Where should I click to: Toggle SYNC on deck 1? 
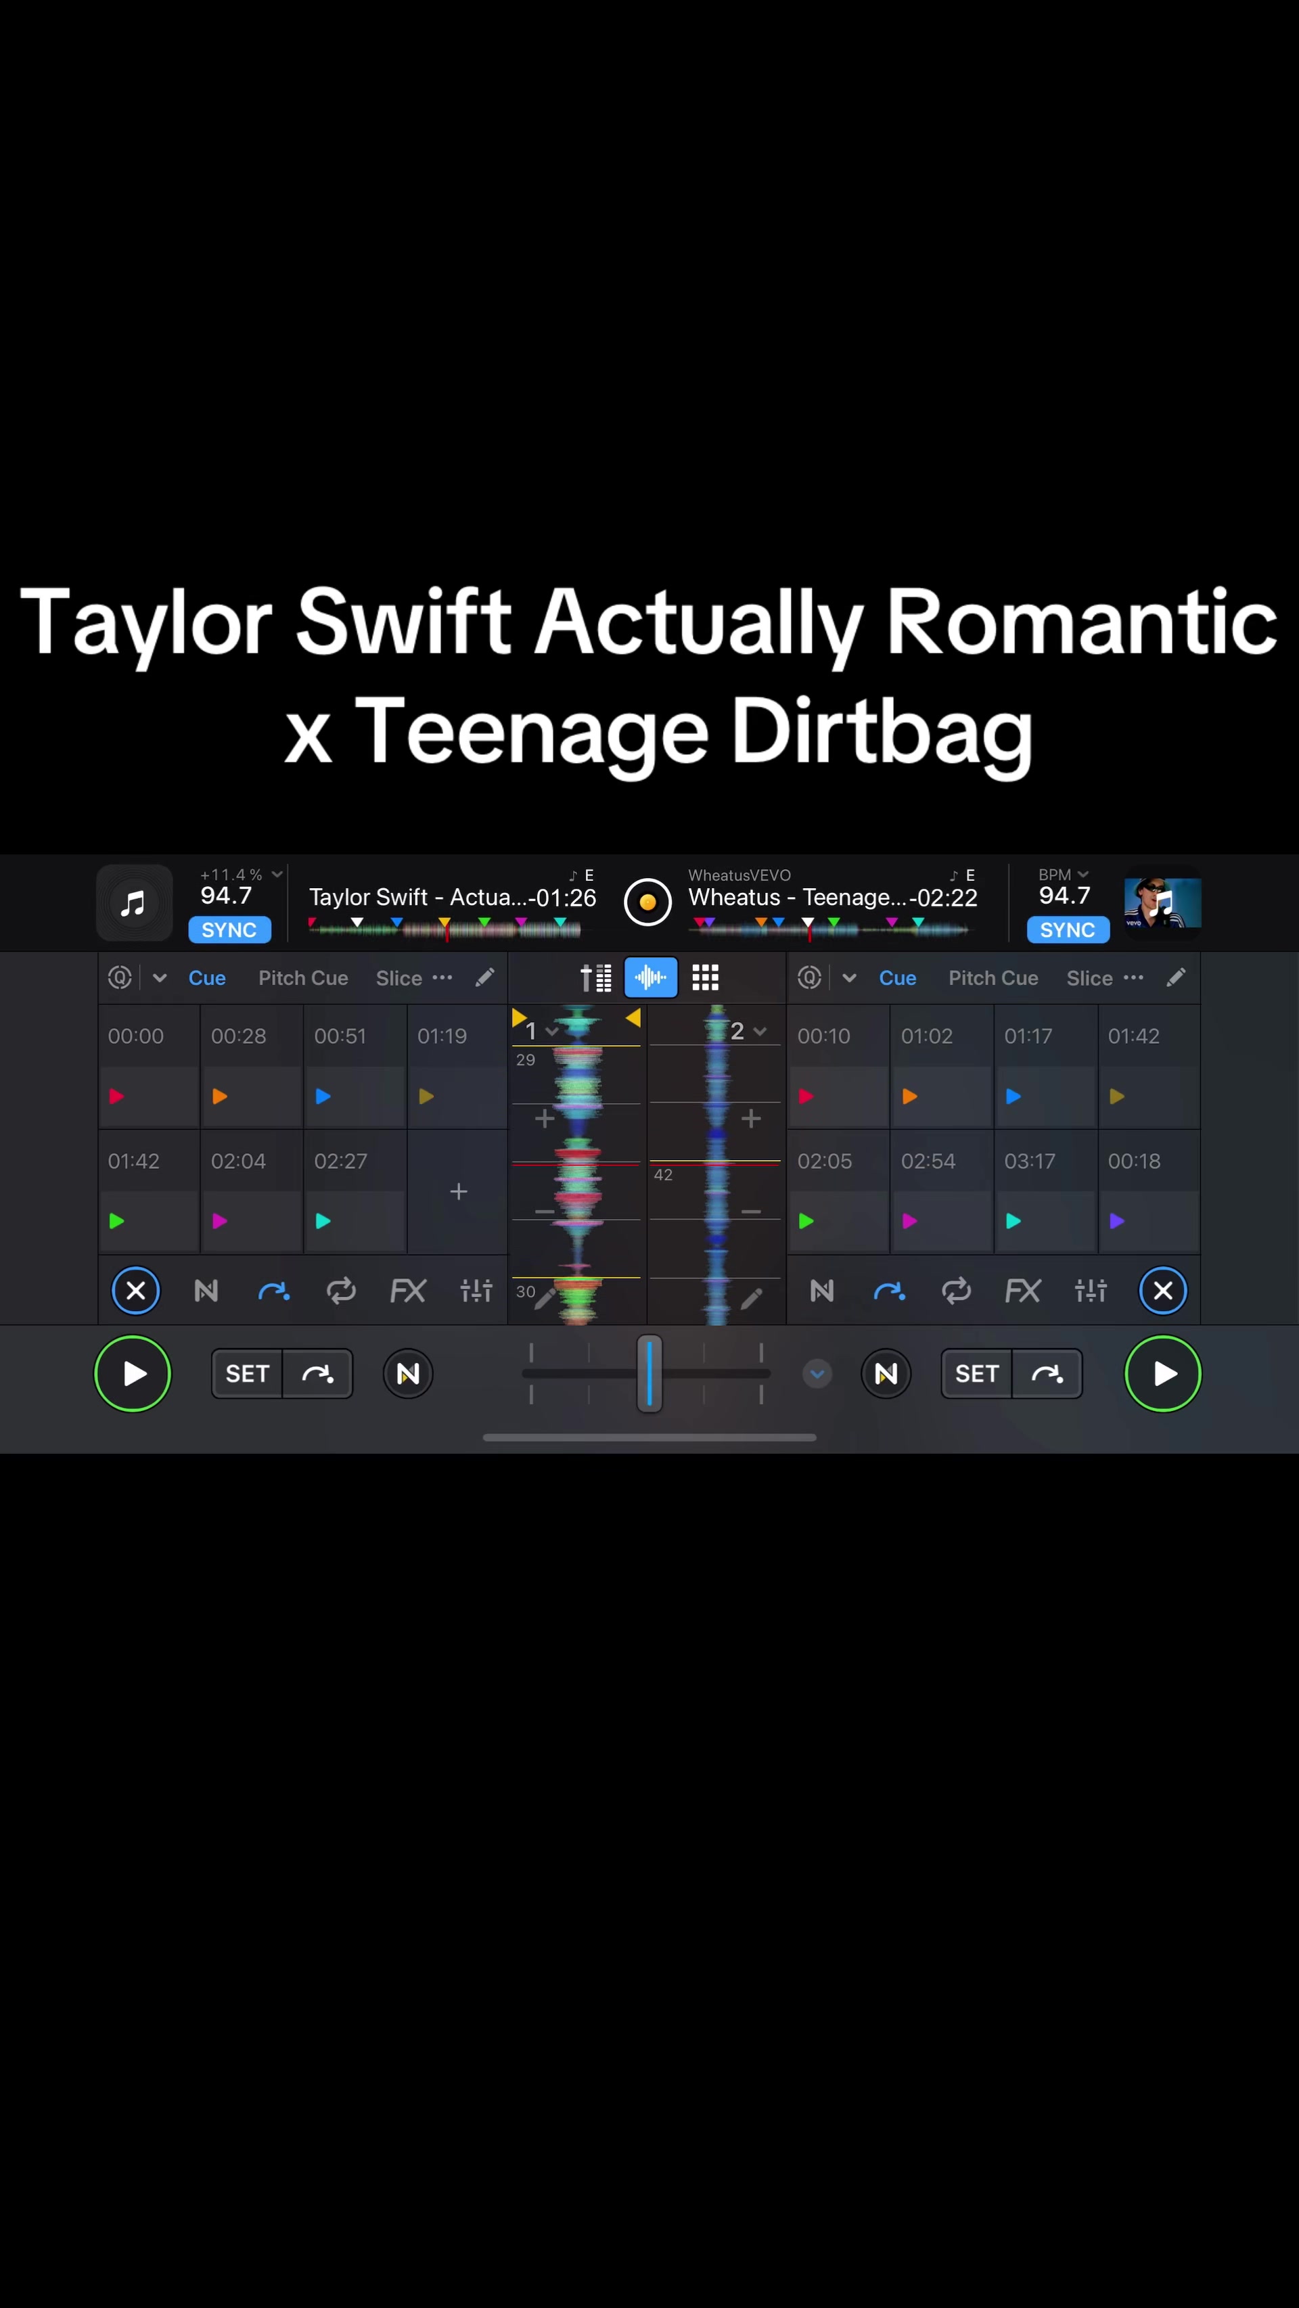click(x=229, y=930)
